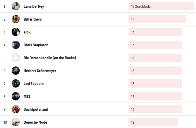Click Chris Stapleton's avatar thumbnail

(16, 45)
